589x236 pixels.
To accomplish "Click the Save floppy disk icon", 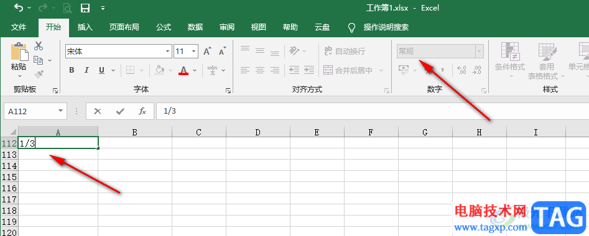I will tap(85, 7).
